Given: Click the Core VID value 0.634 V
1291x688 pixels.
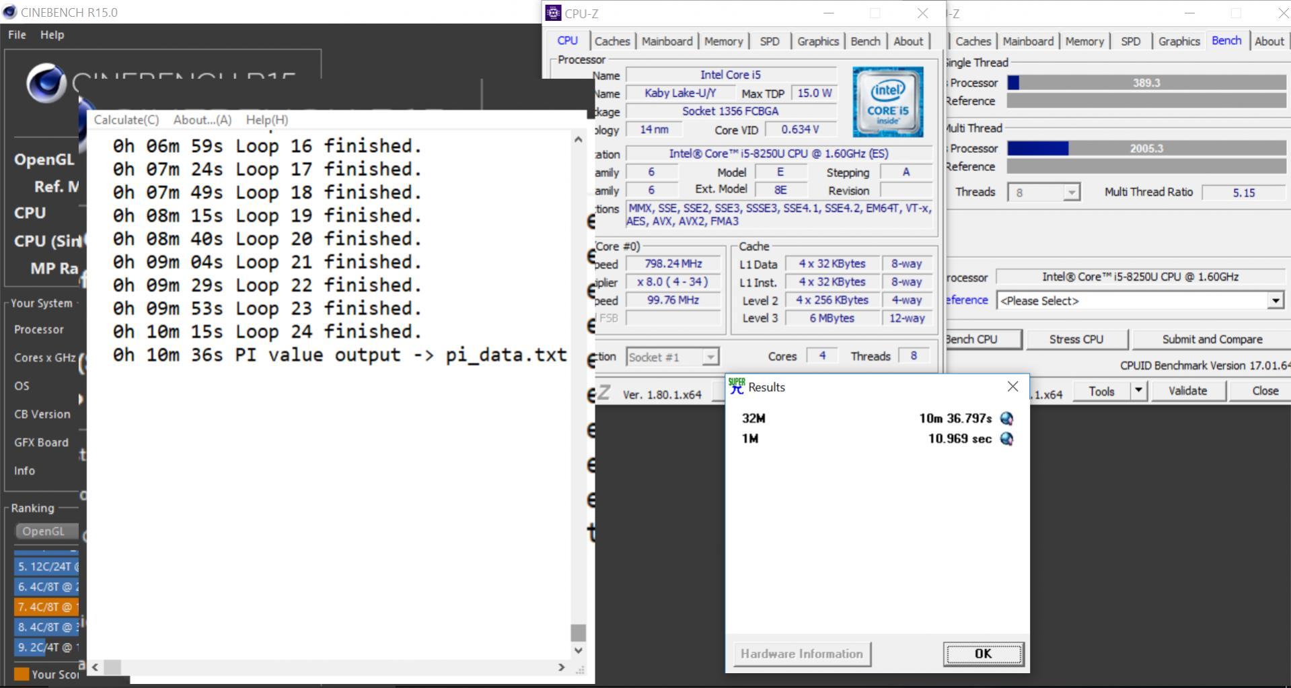Looking at the screenshot, I should pos(800,129).
